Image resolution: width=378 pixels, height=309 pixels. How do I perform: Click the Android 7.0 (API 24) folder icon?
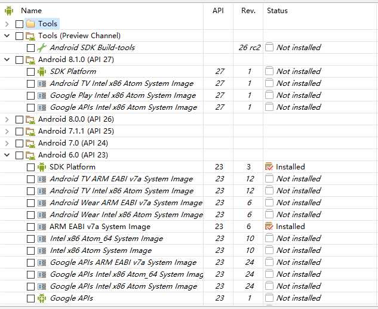[30, 143]
